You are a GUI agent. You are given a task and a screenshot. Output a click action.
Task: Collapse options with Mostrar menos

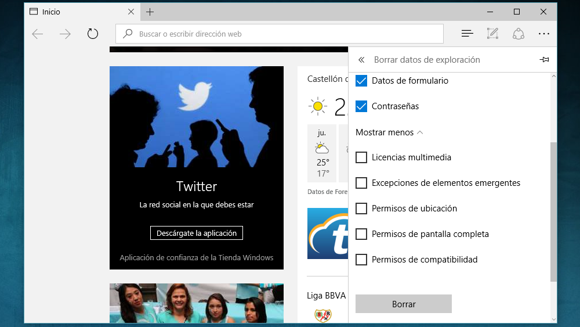coord(389,132)
